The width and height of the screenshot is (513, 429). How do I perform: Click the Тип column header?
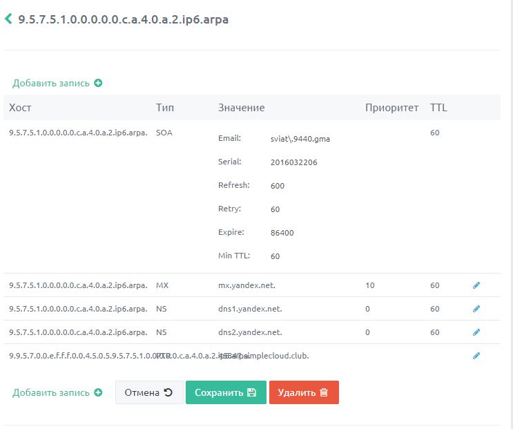tap(165, 108)
